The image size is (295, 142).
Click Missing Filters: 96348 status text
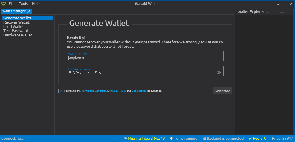tap(146, 139)
